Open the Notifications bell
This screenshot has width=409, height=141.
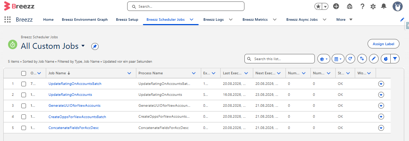tap(383, 7)
